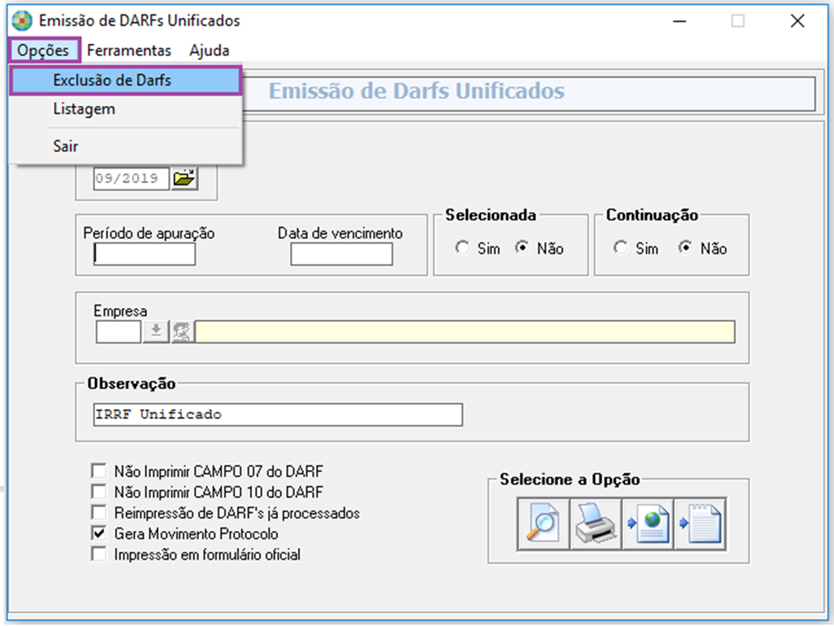The height and width of the screenshot is (626, 834).
Task: Enable Não Imprimir CAMPO 10 do DARF
Action: pos(99,492)
